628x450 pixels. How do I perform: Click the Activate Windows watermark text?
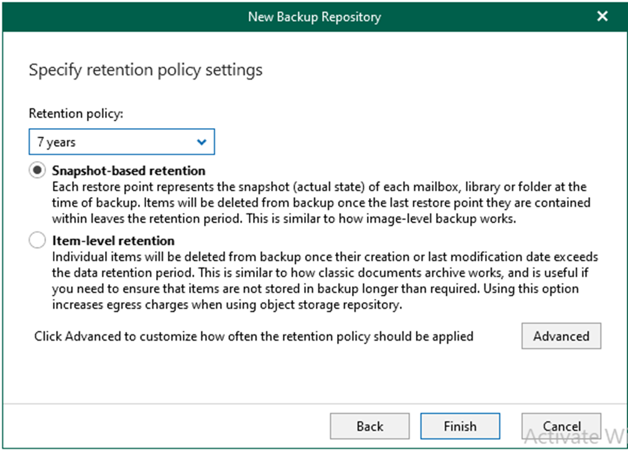pos(575,436)
